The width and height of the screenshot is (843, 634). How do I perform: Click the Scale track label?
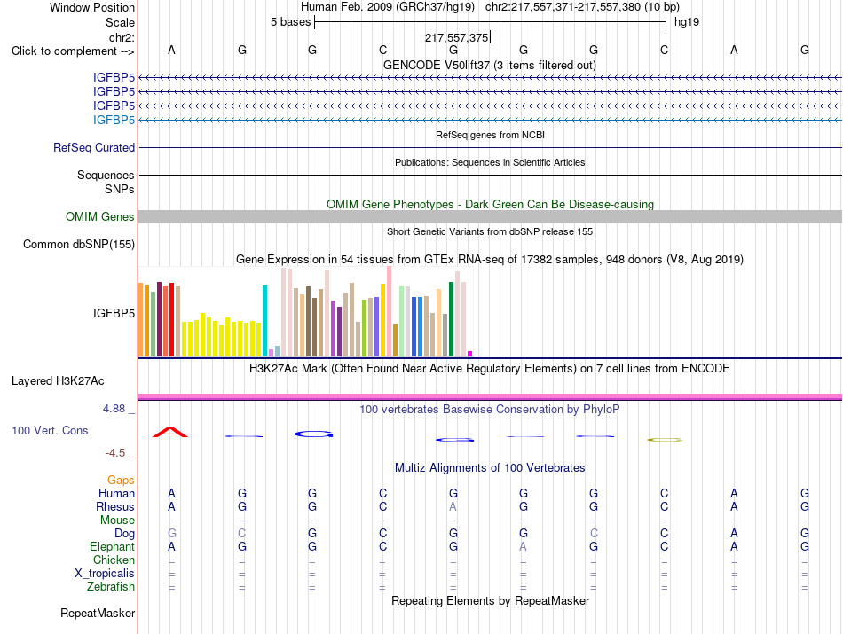point(120,22)
